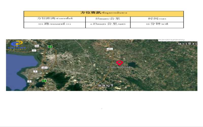This screenshot has height=127, width=203.
Task: Click the 331 路 table cell
Action: (x=55, y=25)
